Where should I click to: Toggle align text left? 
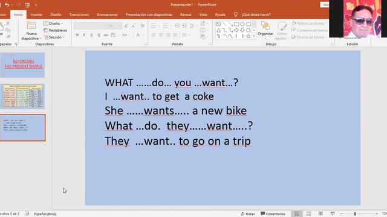point(154,35)
